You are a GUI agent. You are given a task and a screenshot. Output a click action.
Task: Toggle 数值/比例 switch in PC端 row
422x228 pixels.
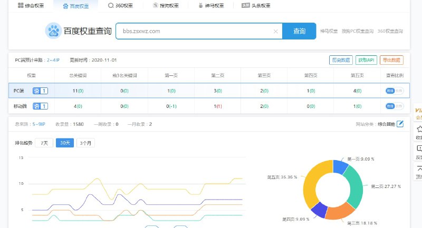click(x=395, y=91)
